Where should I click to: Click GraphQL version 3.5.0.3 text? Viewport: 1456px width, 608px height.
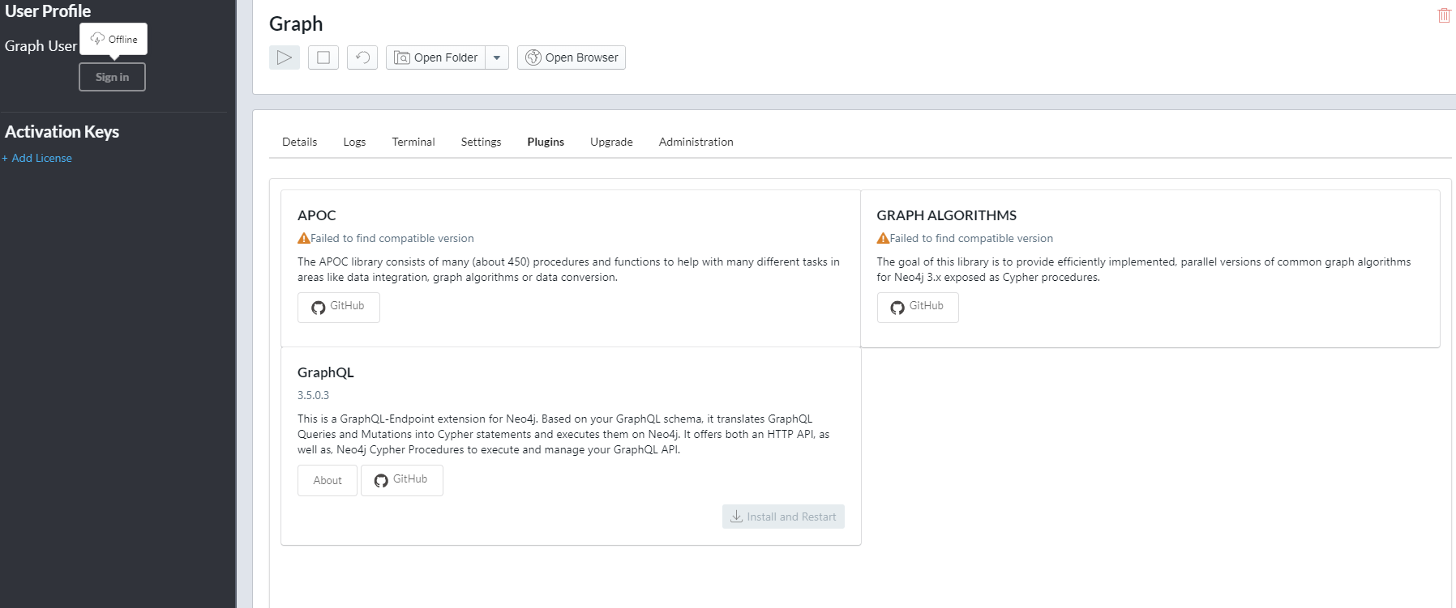pyautogui.click(x=313, y=395)
